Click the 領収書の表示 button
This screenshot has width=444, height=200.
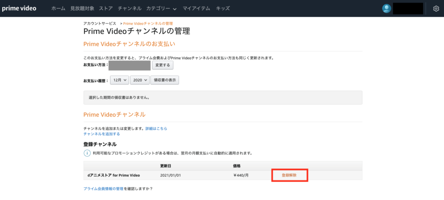pos(165,80)
